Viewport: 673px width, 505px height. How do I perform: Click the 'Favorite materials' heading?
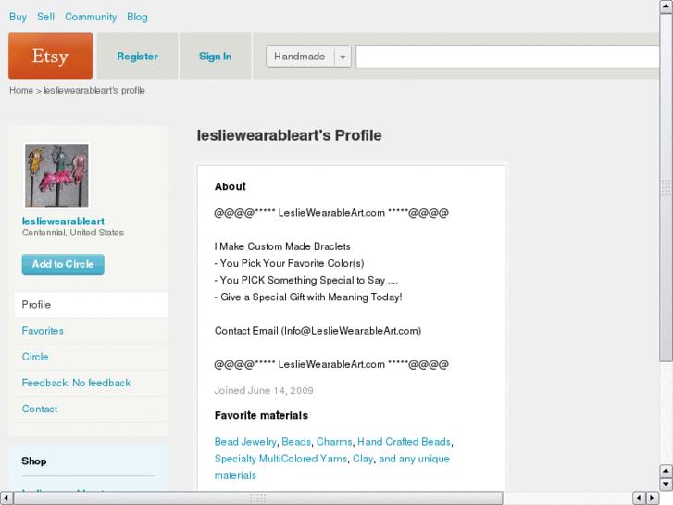261,416
